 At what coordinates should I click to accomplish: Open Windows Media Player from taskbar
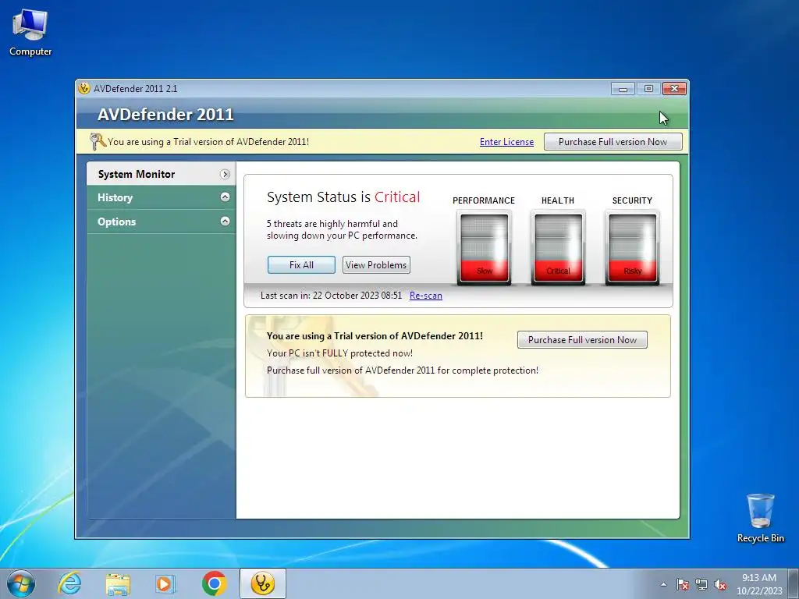(x=165, y=583)
